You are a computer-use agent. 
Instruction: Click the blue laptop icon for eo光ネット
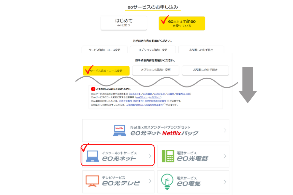pyautogui.click(x=92, y=156)
